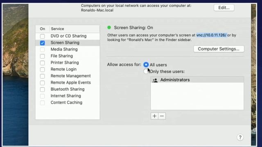Viewport: 262px width, 147px height.
Task: Remove a user with the minus button
Action: pos(162,116)
